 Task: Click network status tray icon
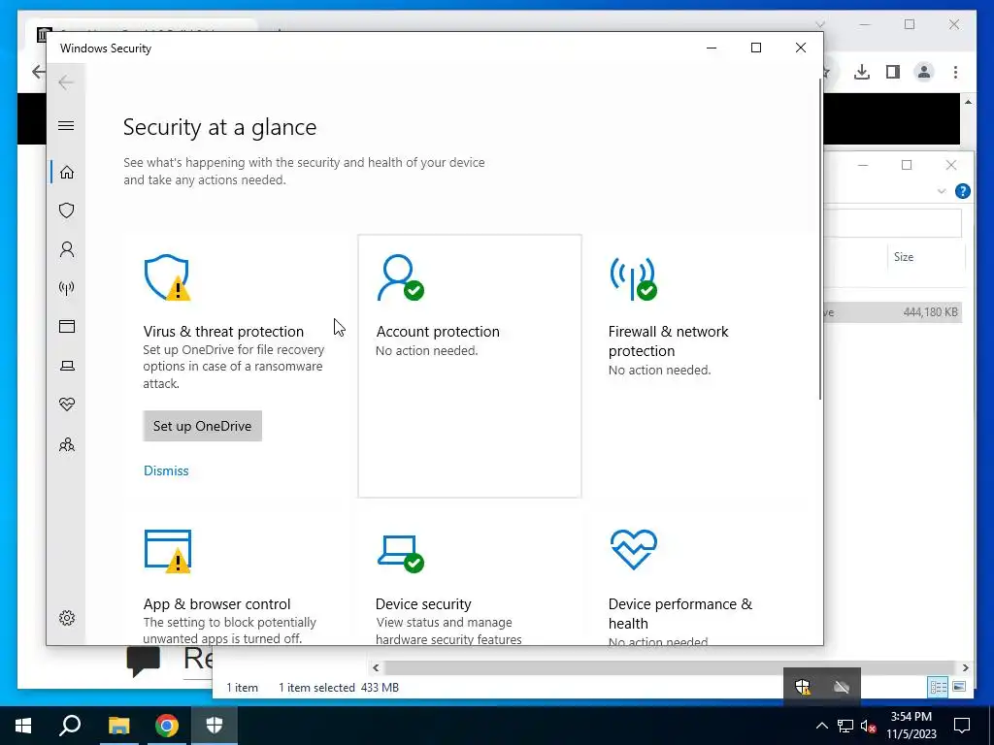[x=845, y=726]
